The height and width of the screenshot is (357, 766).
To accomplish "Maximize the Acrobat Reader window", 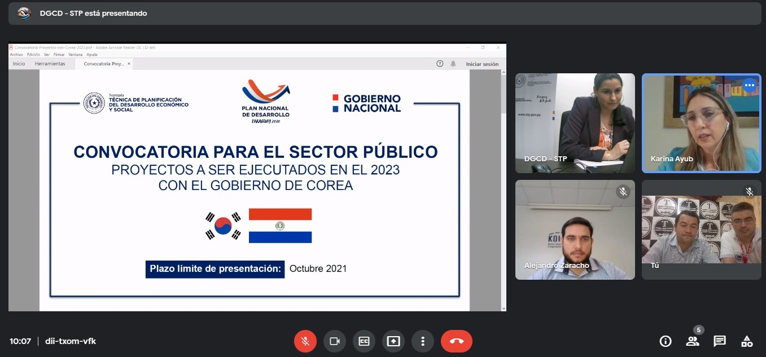I will pos(483,47).
